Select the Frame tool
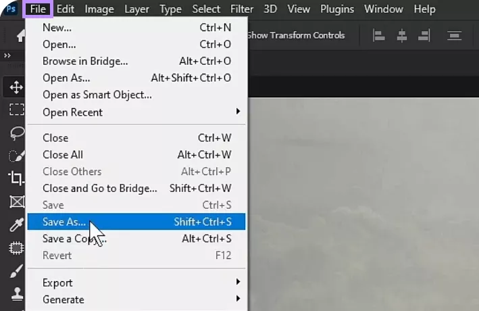The image size is (479, 311). click(16, 201)
